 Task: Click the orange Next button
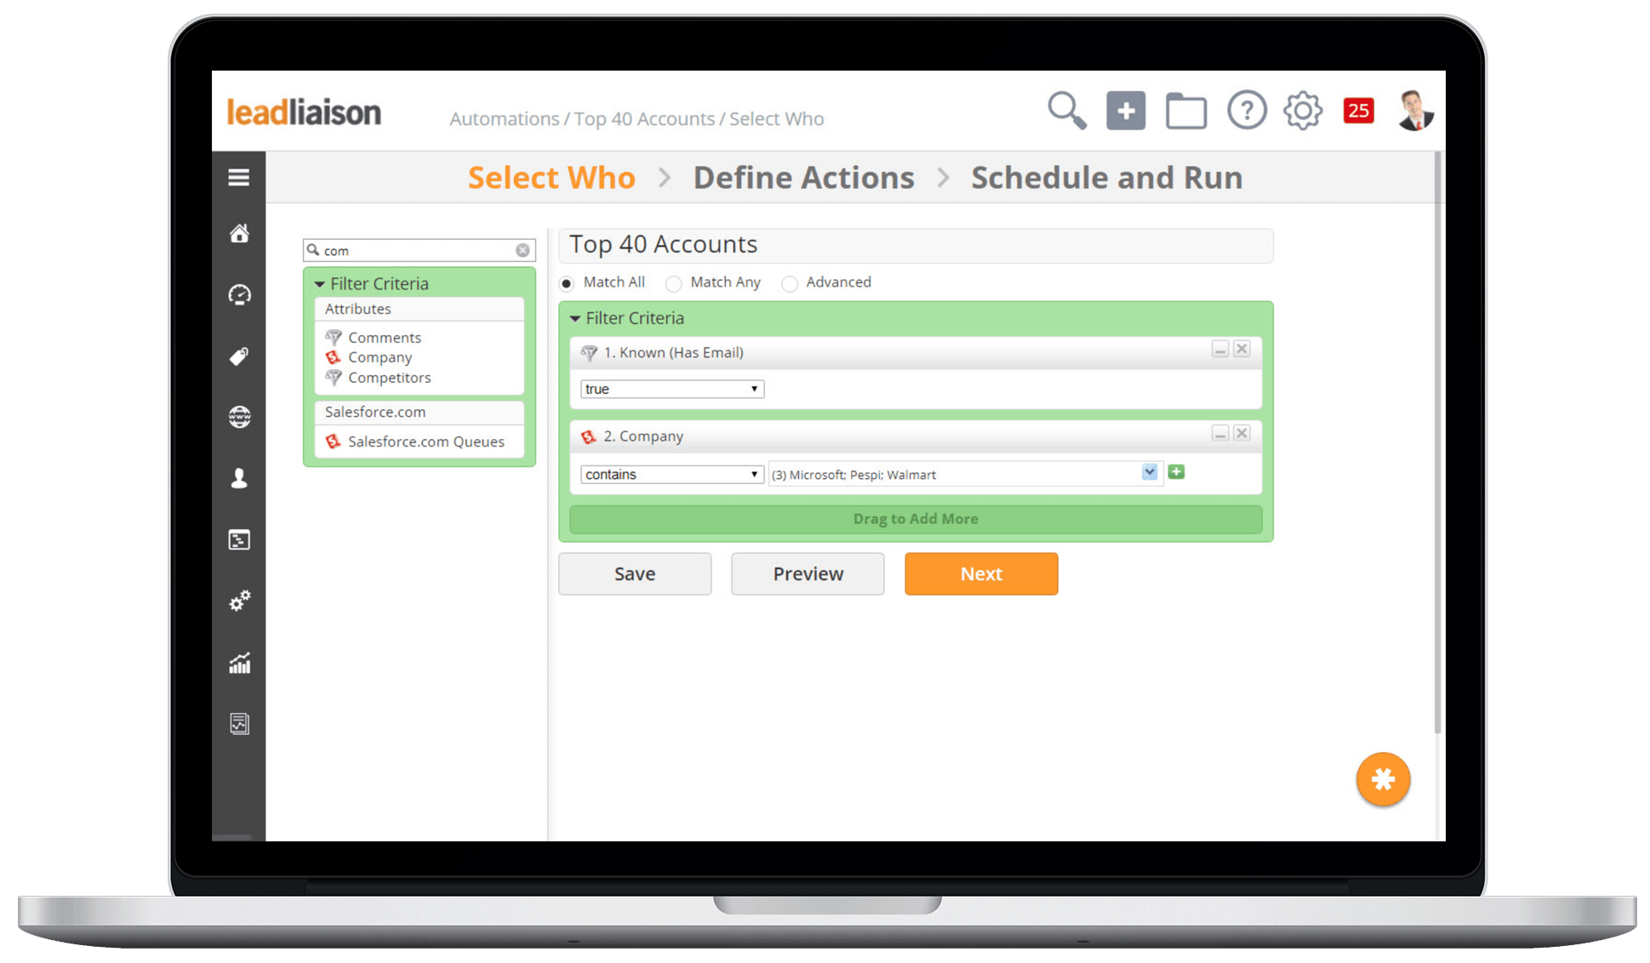(981, 573)
